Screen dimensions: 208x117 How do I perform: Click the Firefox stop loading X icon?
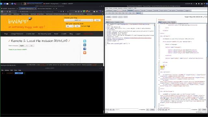(x=7, y=12)
